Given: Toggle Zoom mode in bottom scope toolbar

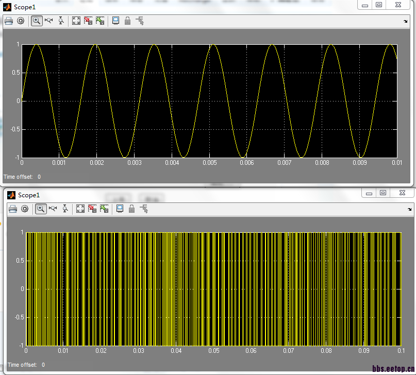Looking at the screenshot, I should coord(41,209).
